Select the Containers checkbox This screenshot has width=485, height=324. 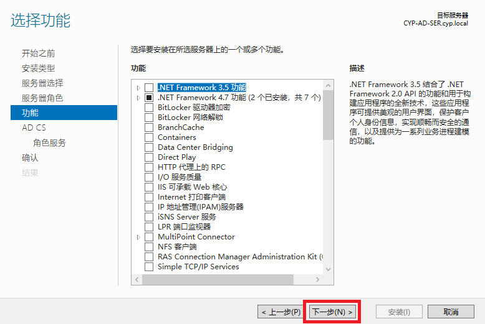149,137
